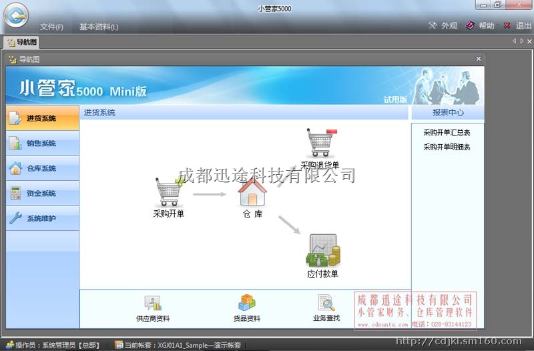Click the 帮助 help button
Viewport: 534px width, 351px height.
click(481, 26)
